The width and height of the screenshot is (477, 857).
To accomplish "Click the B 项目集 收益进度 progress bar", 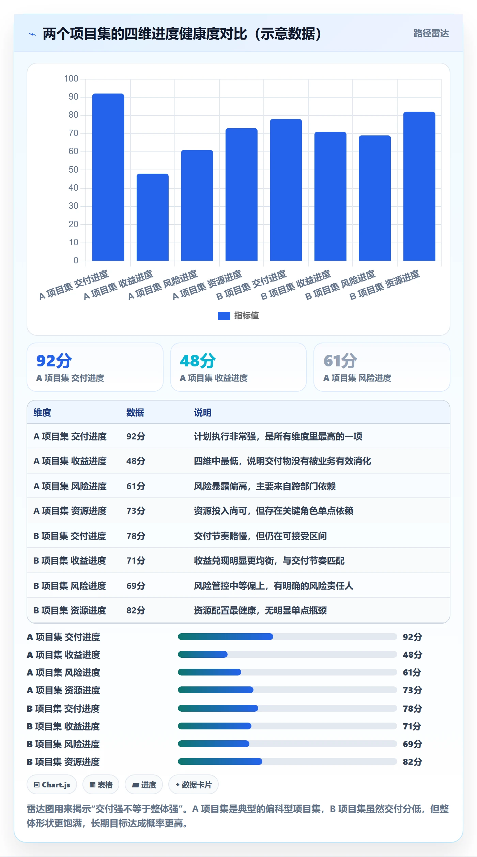I will tap(288, 726).
